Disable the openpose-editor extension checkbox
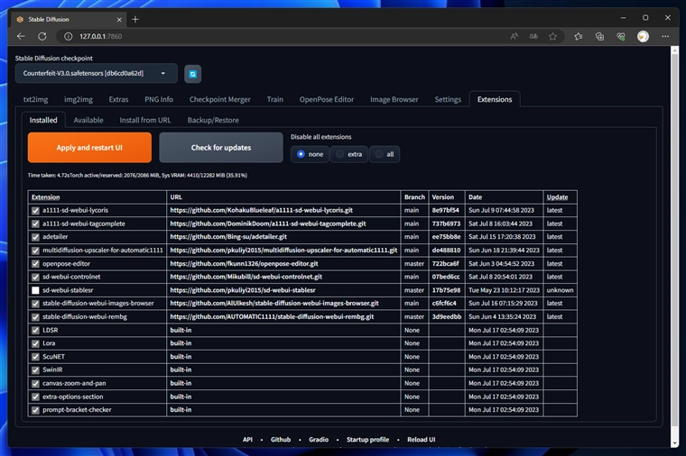Image resolution: width=686 pixels, height=456 pixels. 35,264
